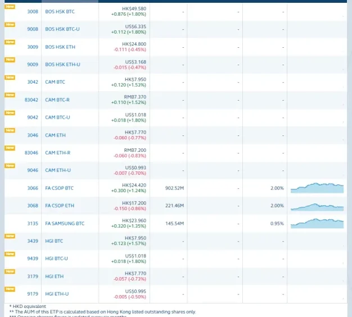352x317 pixels.
Task: Open HGI BTC product name
Action: pos(54,241)
